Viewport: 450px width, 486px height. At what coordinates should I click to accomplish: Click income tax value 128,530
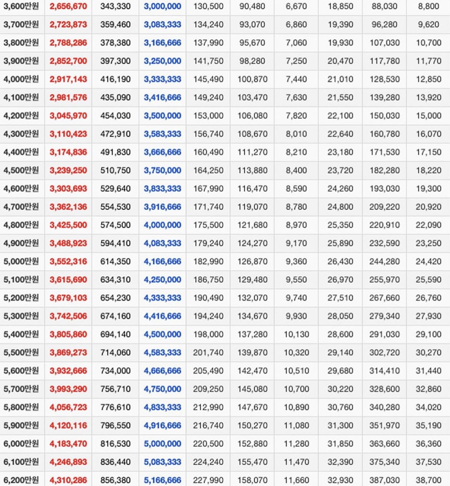click(385, 79)
